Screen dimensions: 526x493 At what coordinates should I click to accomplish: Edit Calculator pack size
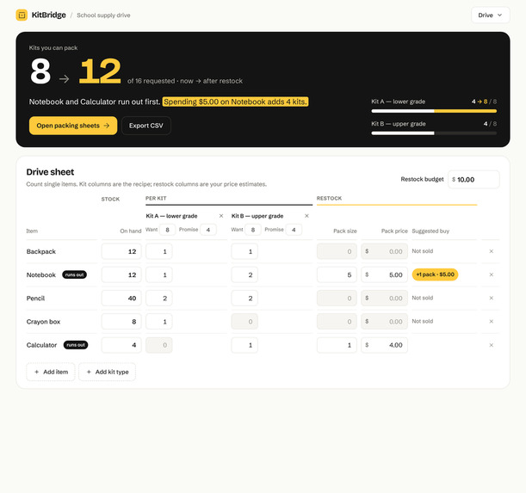(x=337, y=345)
